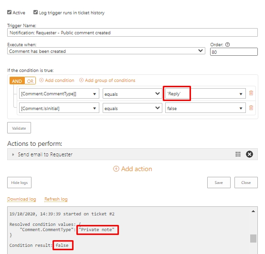Open the Execute when dropdown
This screenshot has height=254, width=265.
click(x=106, y=51)
